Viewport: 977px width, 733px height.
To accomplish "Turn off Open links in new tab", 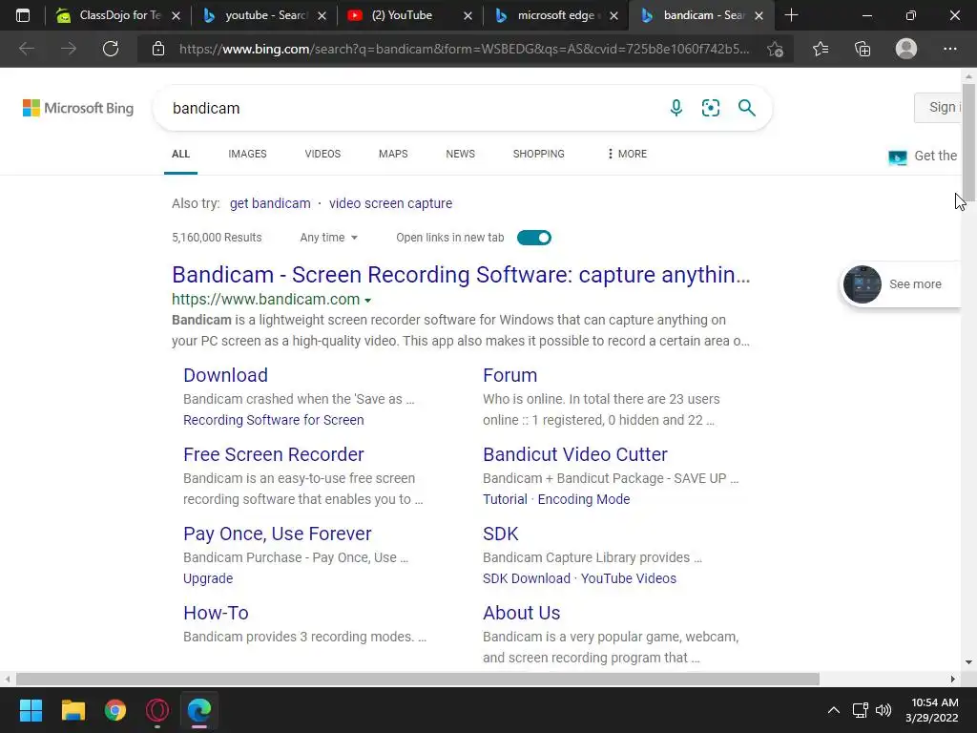I will (534, 238).
